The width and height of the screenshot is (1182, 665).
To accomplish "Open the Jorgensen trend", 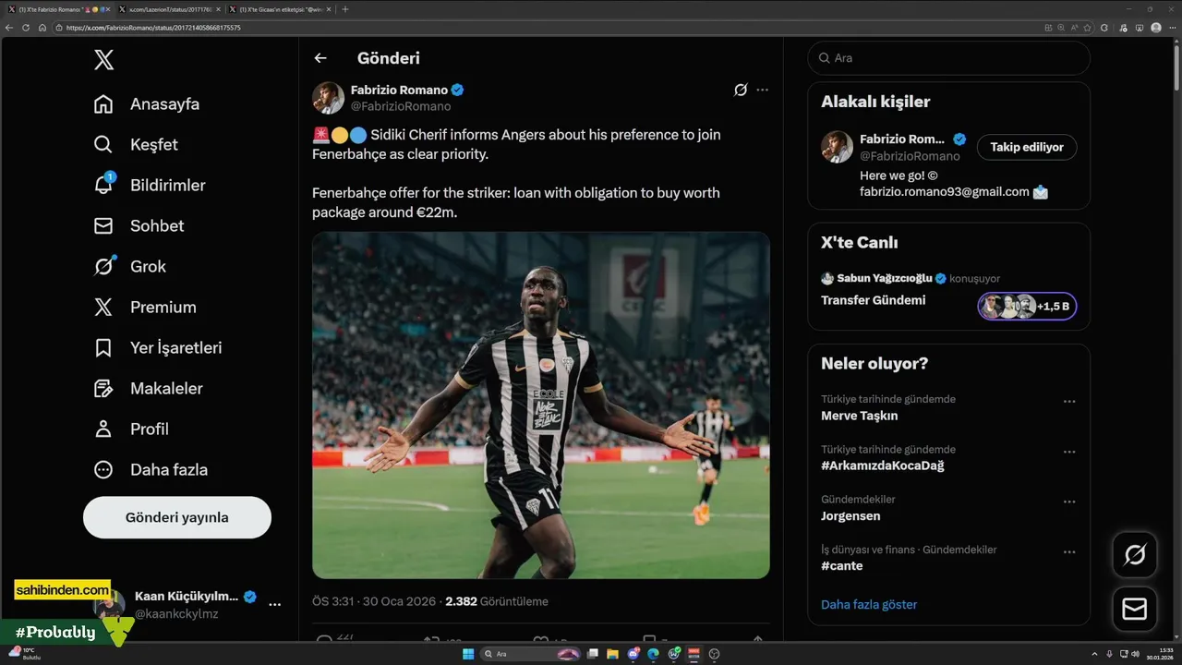I will point(850,515).
